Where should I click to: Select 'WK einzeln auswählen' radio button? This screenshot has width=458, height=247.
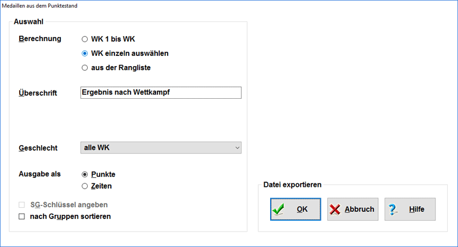[85, 54]
